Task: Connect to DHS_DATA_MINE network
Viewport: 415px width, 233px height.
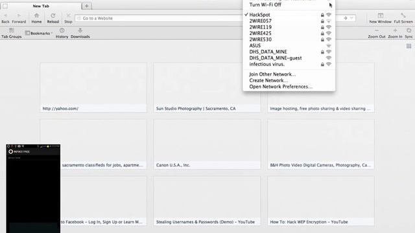Action: coord(289,52)
